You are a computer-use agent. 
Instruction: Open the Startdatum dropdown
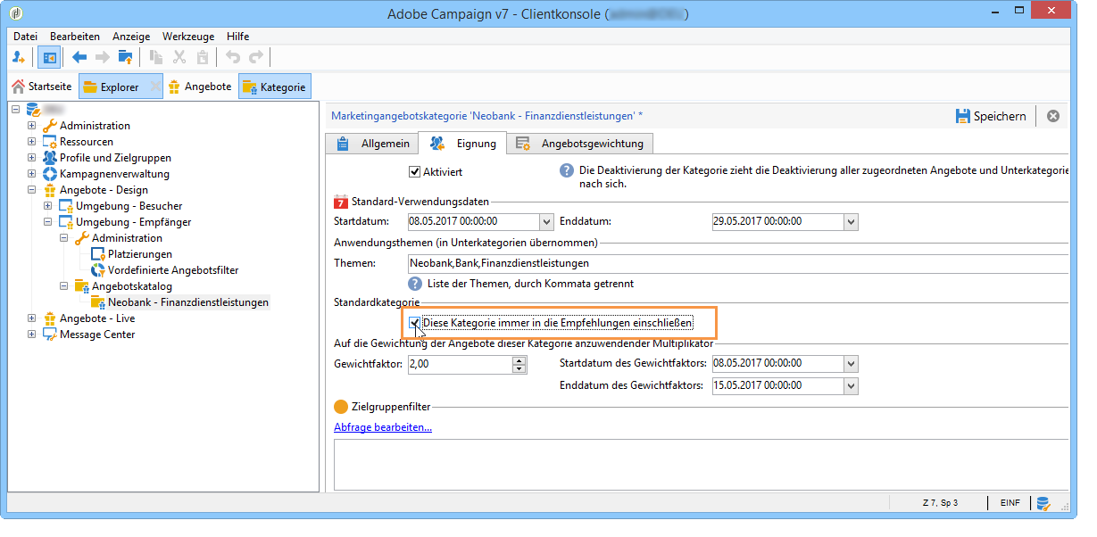pos(546,221)
